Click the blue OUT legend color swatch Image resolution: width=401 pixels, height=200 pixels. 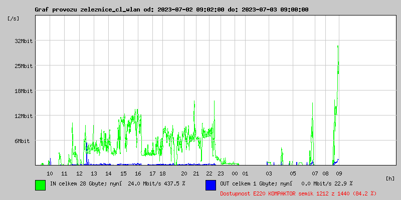pos(211,185)
